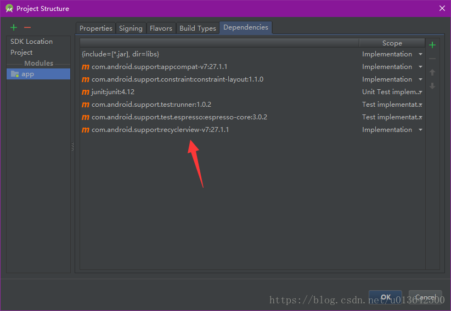The height and width of the screenshot is (311, 451).
Task: Click the Maven icon beside test:runner dependency
Action: point(86,105)
